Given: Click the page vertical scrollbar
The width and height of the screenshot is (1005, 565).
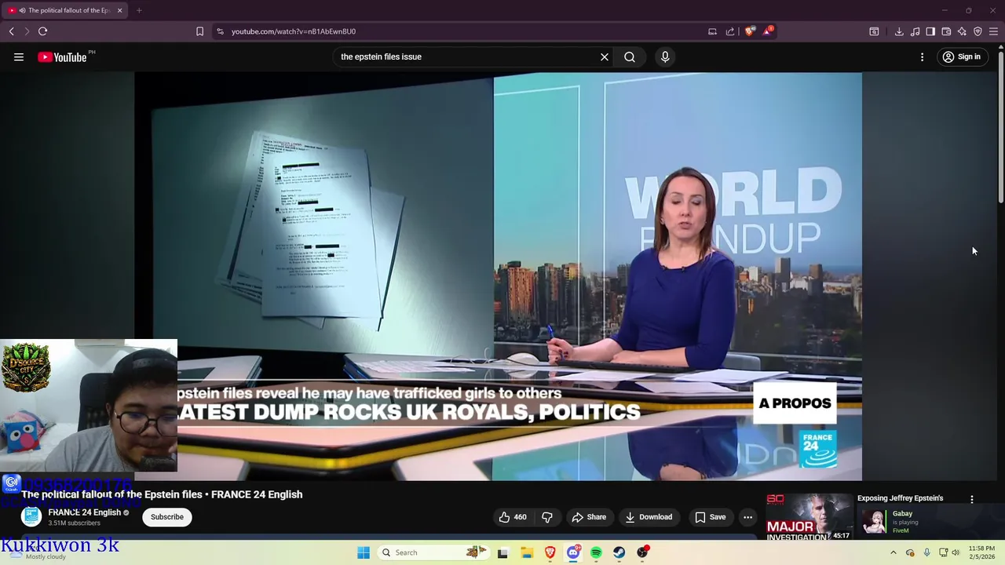Looking at the screenshot, I should click(1001, 126).
